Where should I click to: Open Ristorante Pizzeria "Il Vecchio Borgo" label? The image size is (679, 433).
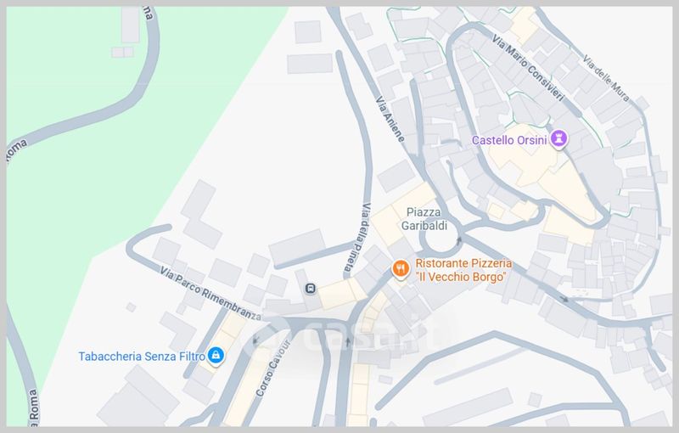tap(463, 270)
